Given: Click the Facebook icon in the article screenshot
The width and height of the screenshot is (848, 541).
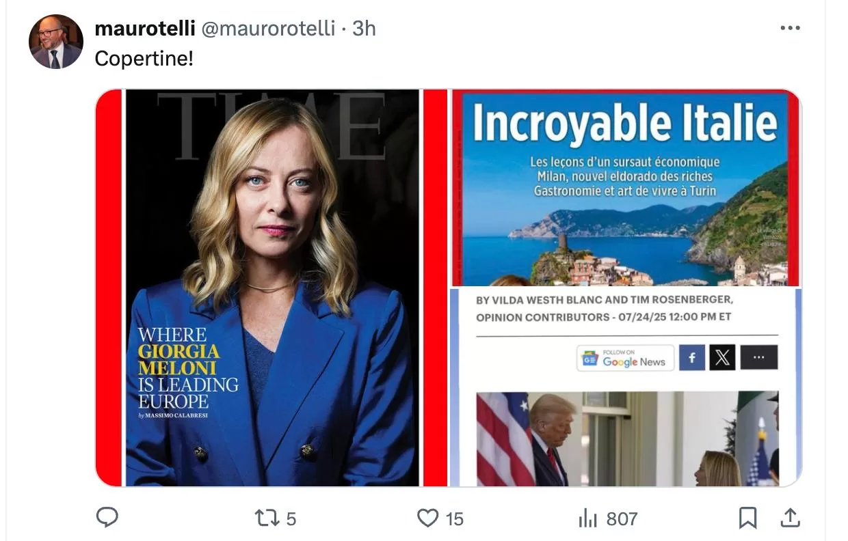Looking at the screenshot, I should pyautogui.click(x=691, y=357).
